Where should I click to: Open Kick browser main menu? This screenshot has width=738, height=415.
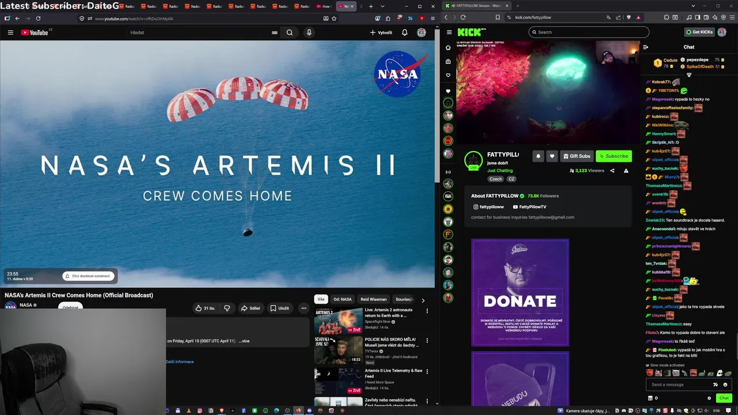731,17
